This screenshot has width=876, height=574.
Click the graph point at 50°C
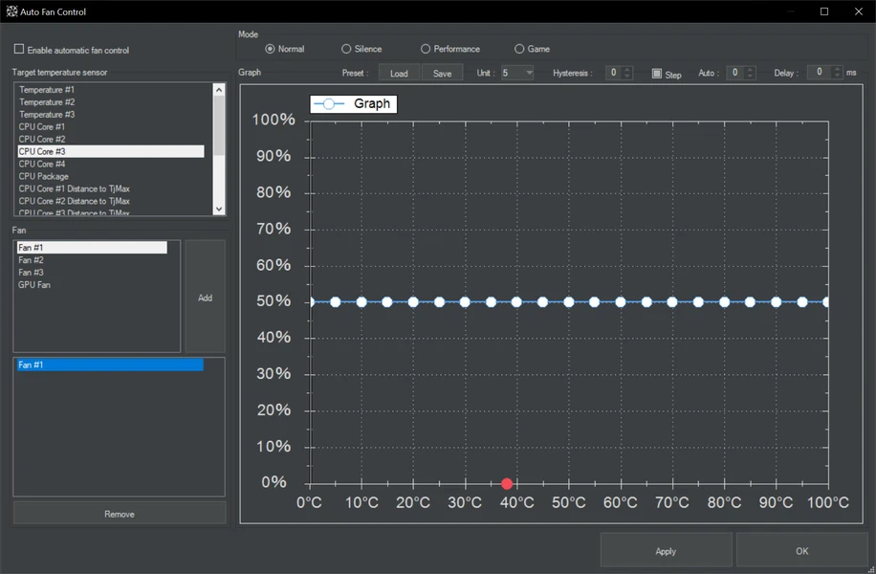[568, 301]
